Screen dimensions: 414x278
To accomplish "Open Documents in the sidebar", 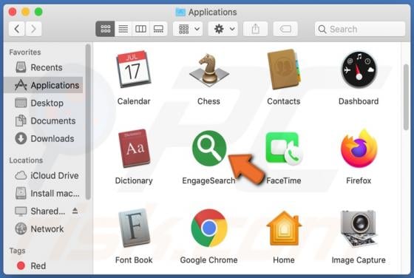I will tap(44, 121).
